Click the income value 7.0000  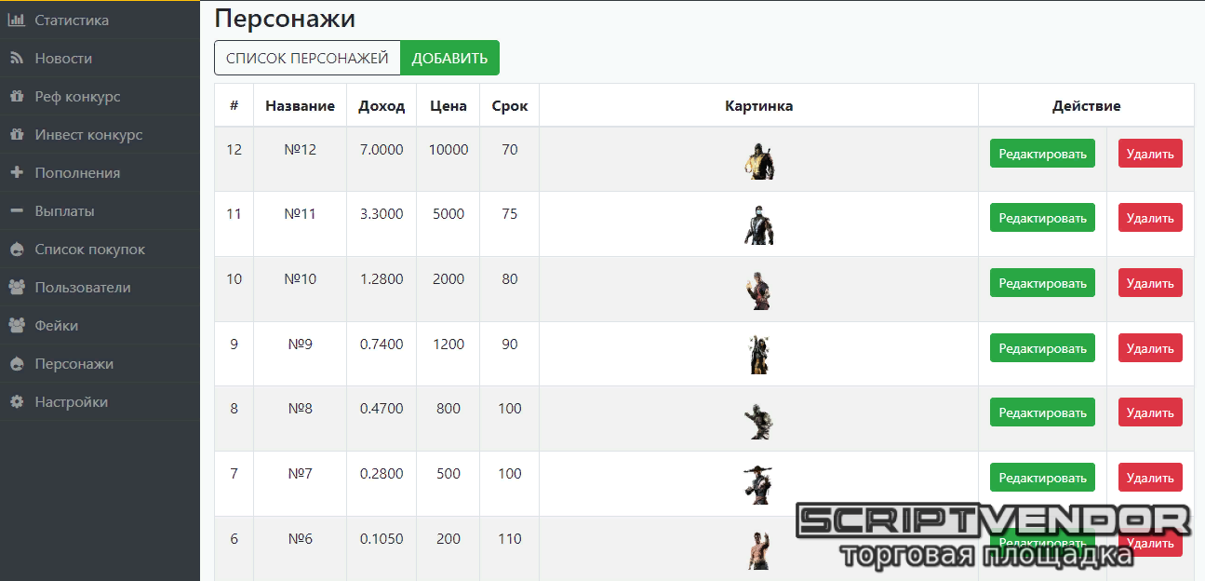382,149
